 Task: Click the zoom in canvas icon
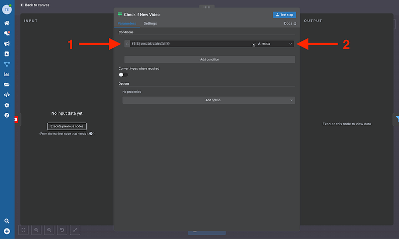coord(37,230)
